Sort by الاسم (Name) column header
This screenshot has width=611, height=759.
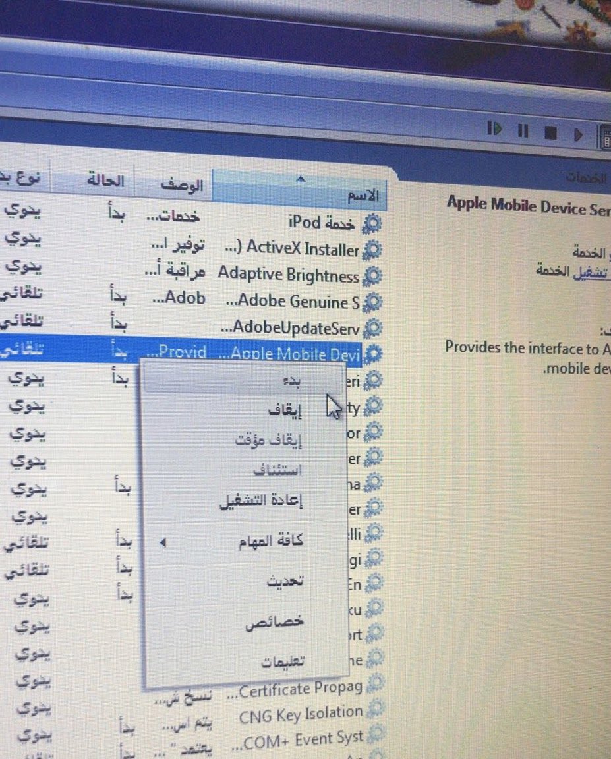(x=299, y=189)
